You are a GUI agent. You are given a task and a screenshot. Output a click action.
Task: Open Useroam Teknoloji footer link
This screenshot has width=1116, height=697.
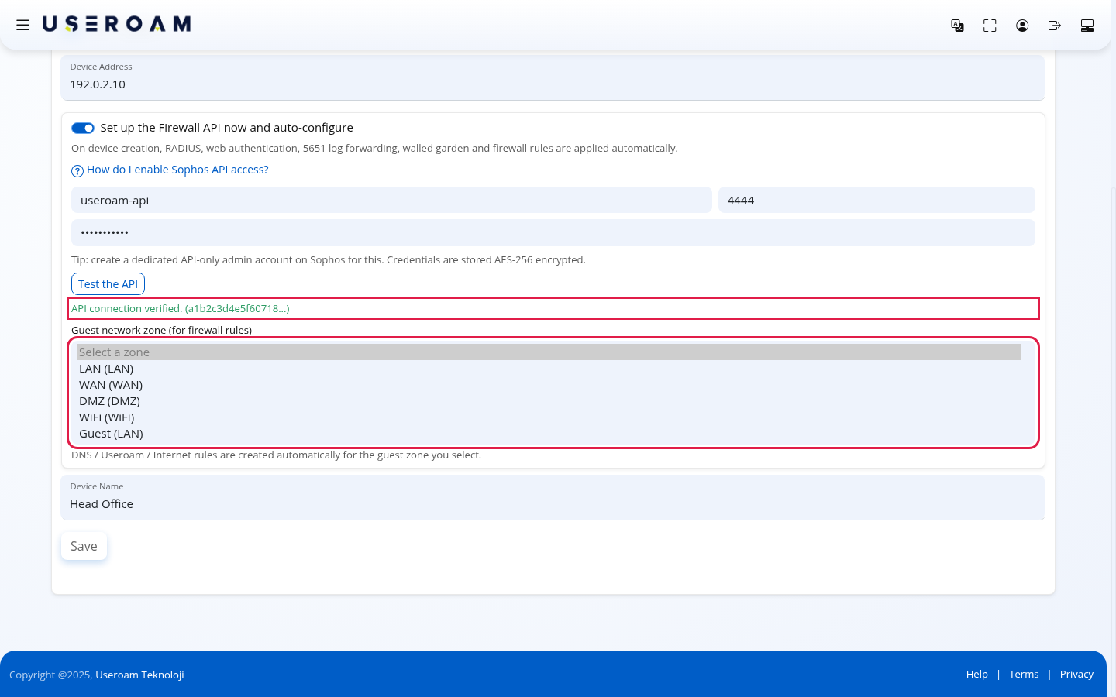click(x=139, y=675)
